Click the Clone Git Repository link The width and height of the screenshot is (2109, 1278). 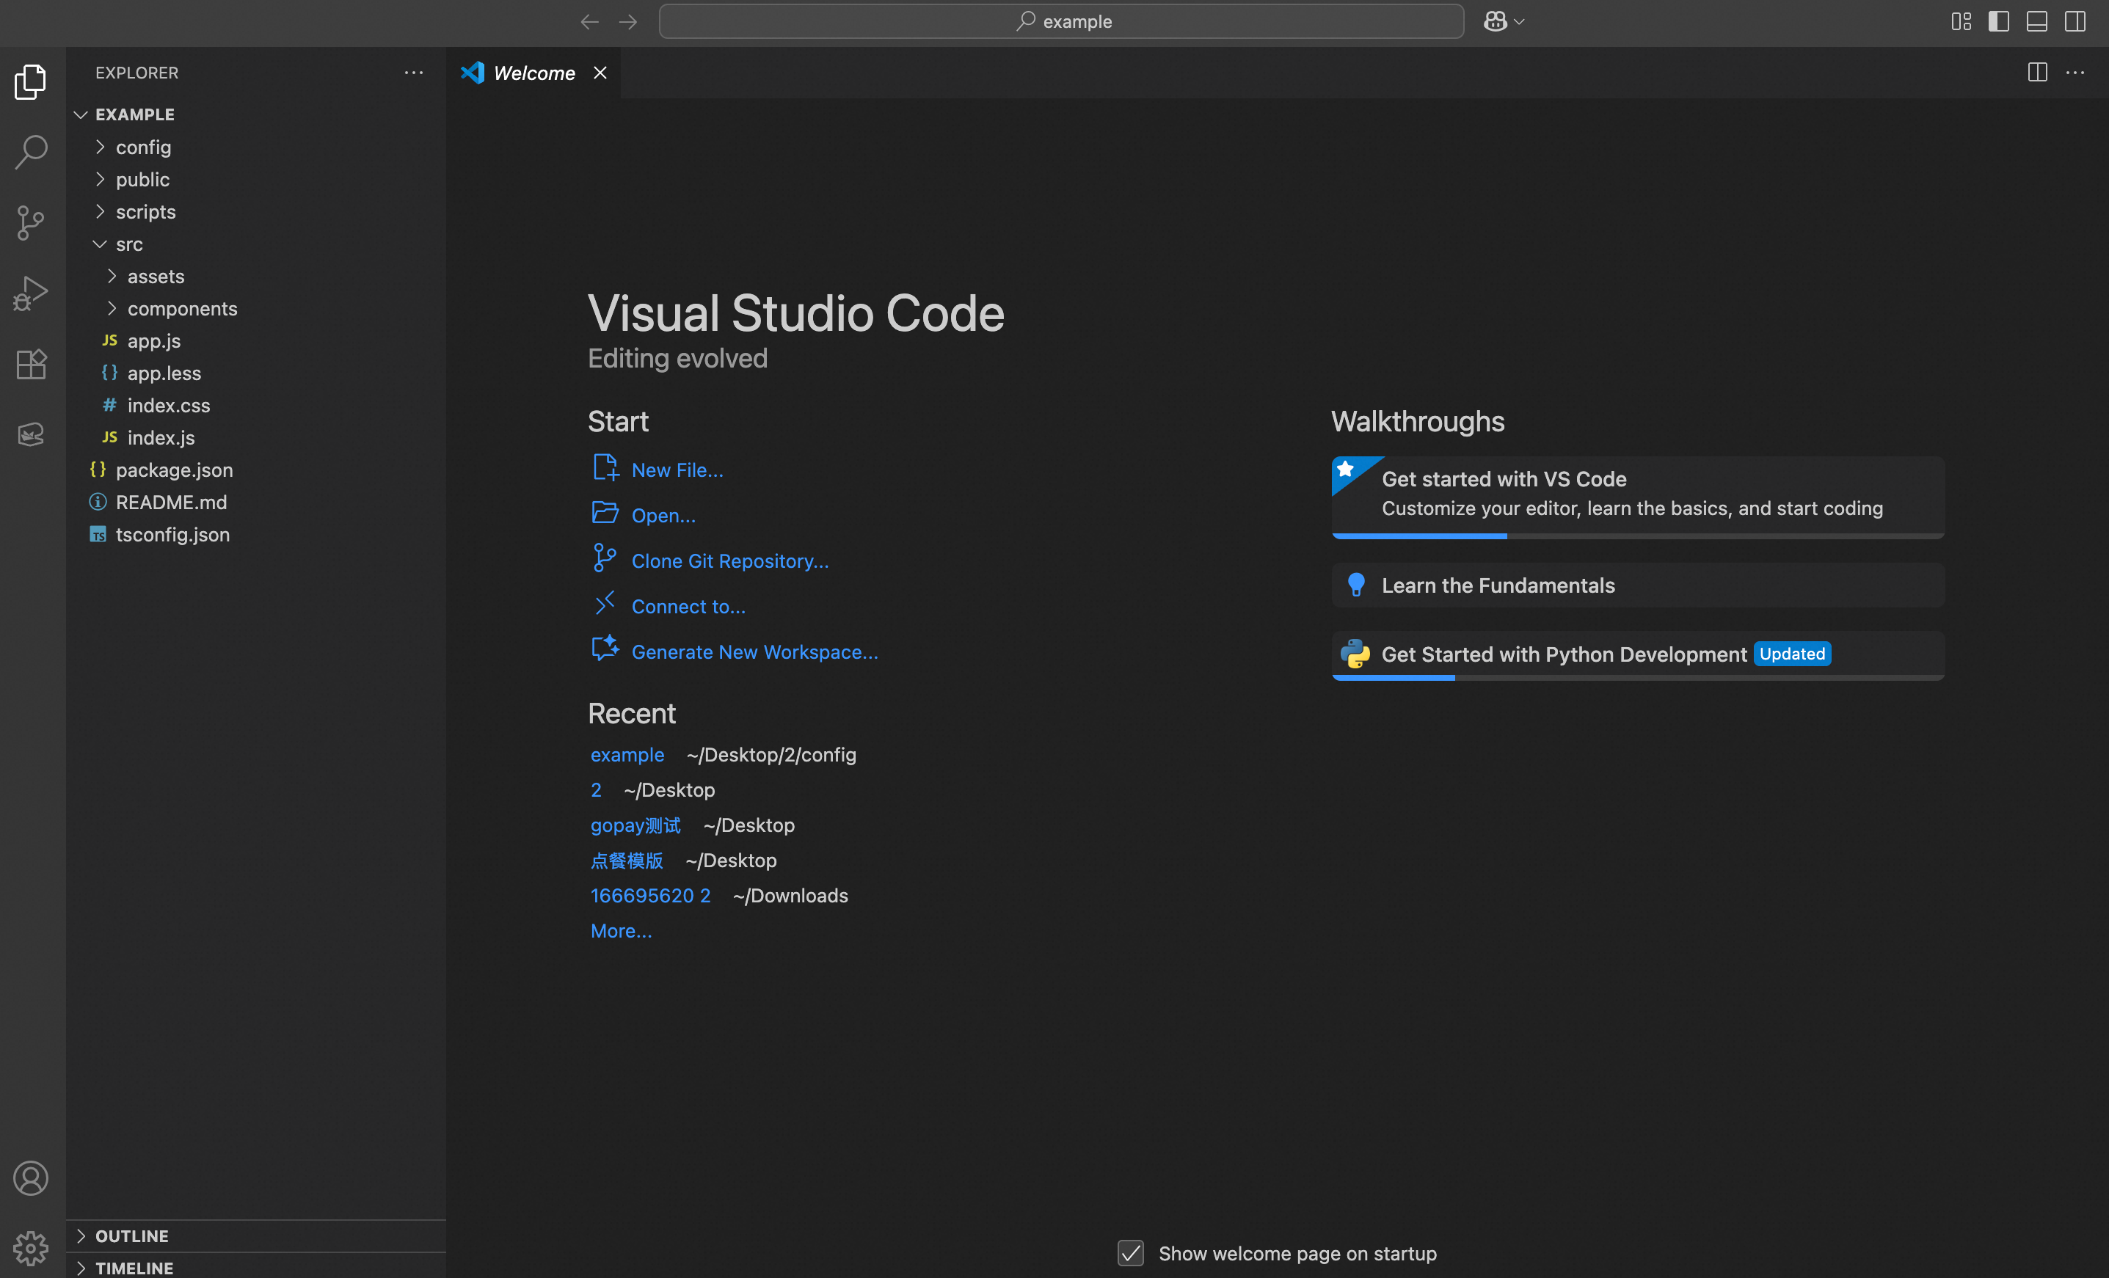click(x=729, y=561)
